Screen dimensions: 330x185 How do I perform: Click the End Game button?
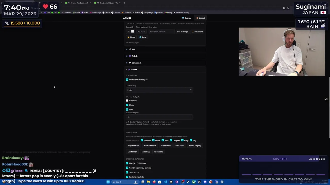click(159, 152)
